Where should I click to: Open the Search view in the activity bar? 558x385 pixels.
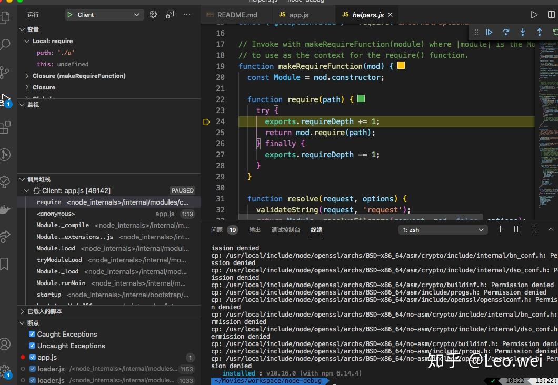(x=7, y=44)
